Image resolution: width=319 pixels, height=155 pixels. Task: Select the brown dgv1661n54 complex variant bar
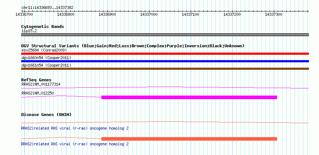coord(165,69)
